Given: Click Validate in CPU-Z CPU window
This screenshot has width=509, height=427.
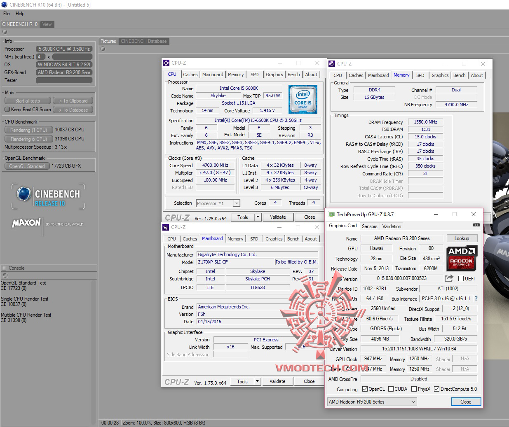Looking at the screenshot, I should pos(278,217).
